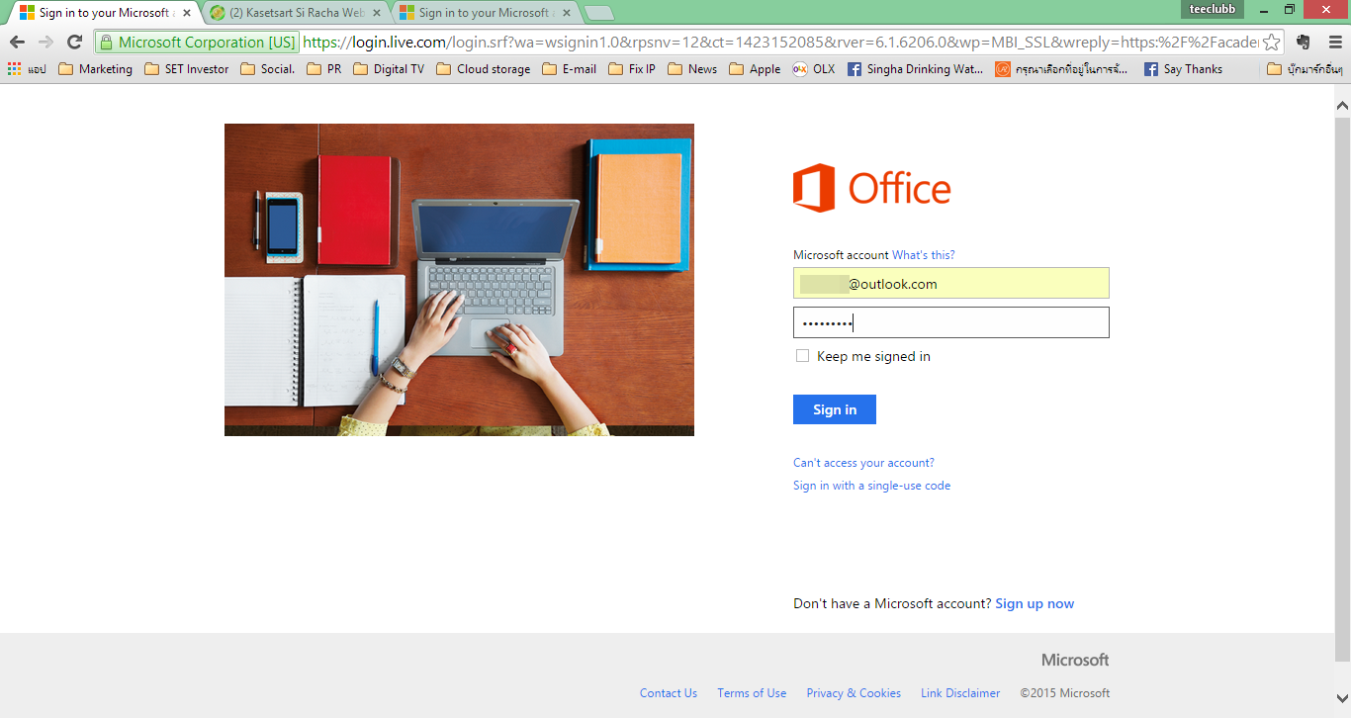Open the Marketing bookmarks folder

[96, 69]
